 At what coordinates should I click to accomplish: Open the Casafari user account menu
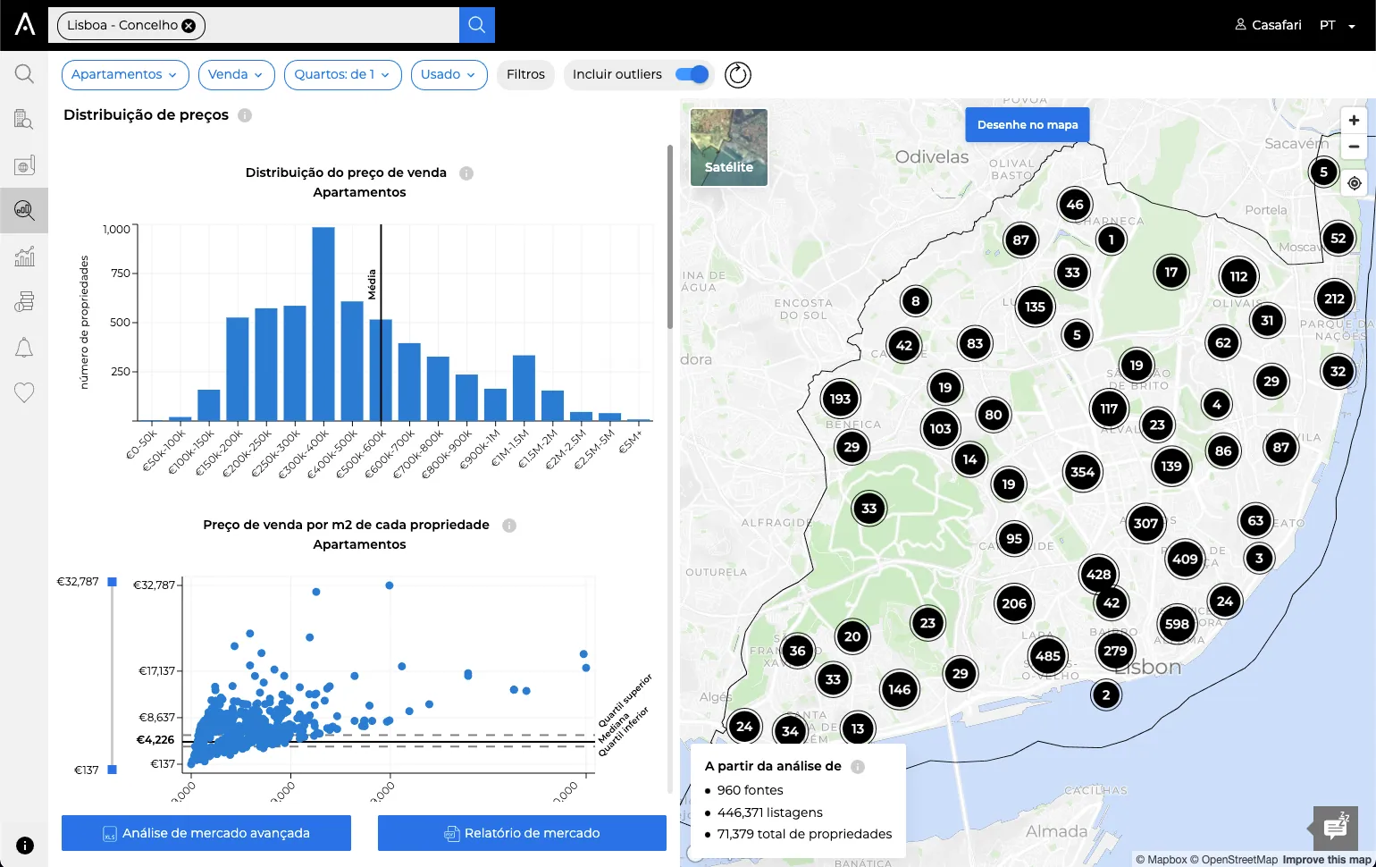tap(1268, 25)
